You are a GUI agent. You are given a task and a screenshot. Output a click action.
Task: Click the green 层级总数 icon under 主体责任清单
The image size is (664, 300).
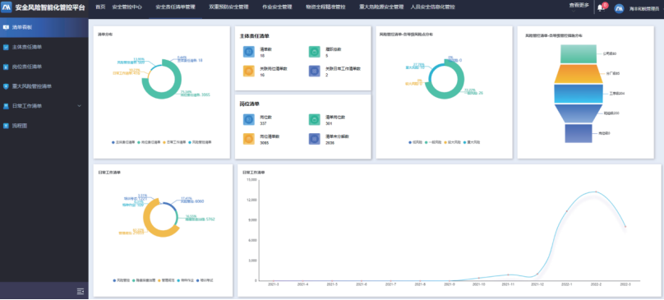click(314, 52)
